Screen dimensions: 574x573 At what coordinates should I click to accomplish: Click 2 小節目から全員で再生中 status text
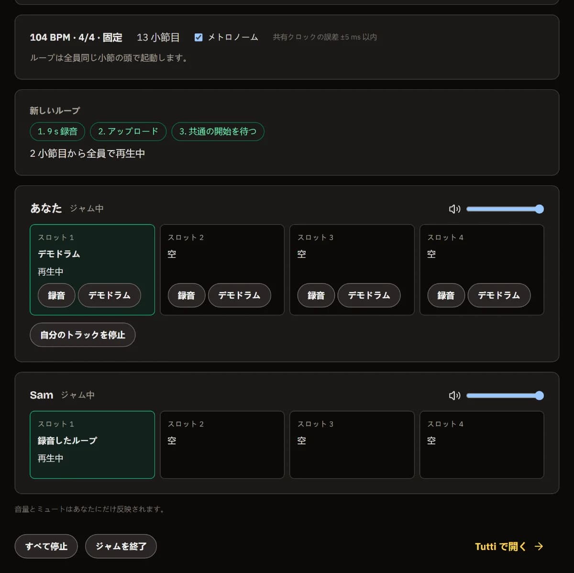88,153
